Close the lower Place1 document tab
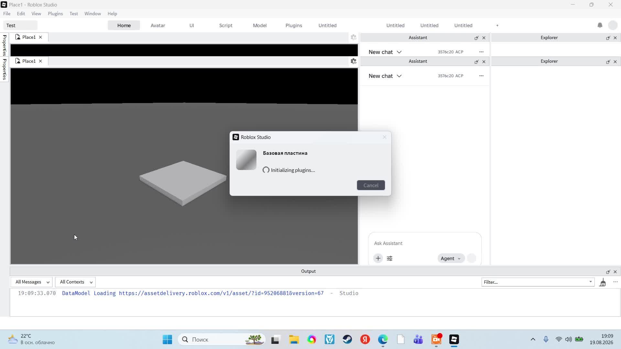 pyautogui.click(x=40, y=61)
